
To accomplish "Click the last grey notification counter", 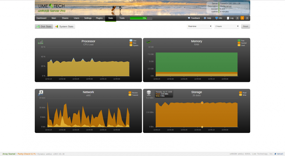I will tap(247, 18).
